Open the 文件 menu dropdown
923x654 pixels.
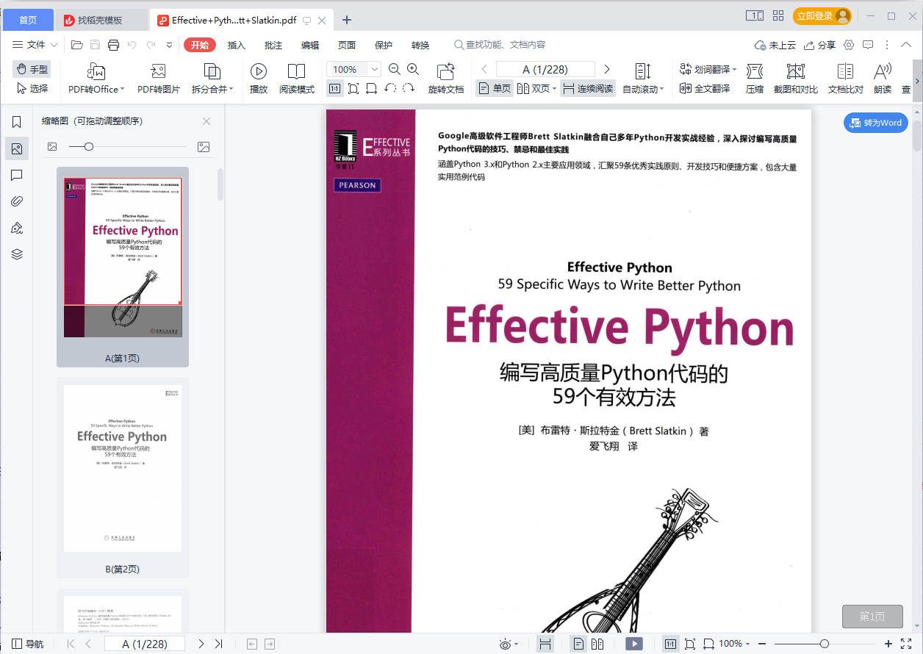(35, 45)
